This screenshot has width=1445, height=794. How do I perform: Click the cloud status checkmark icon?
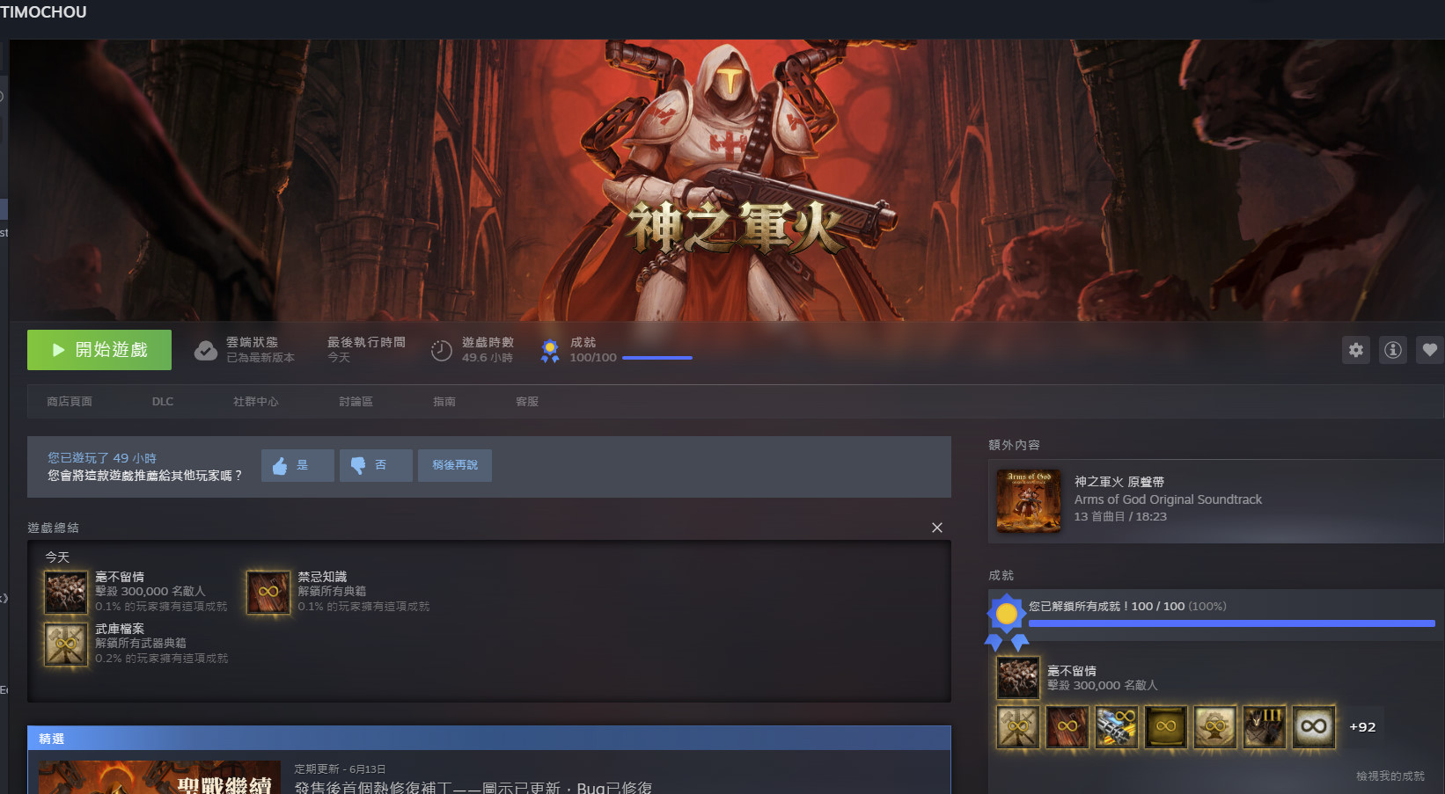[205, 351]
